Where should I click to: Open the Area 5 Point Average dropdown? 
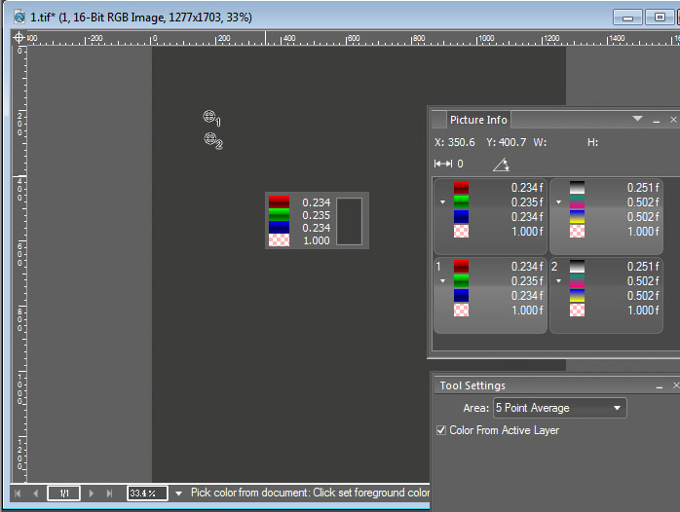pos(559,408)
